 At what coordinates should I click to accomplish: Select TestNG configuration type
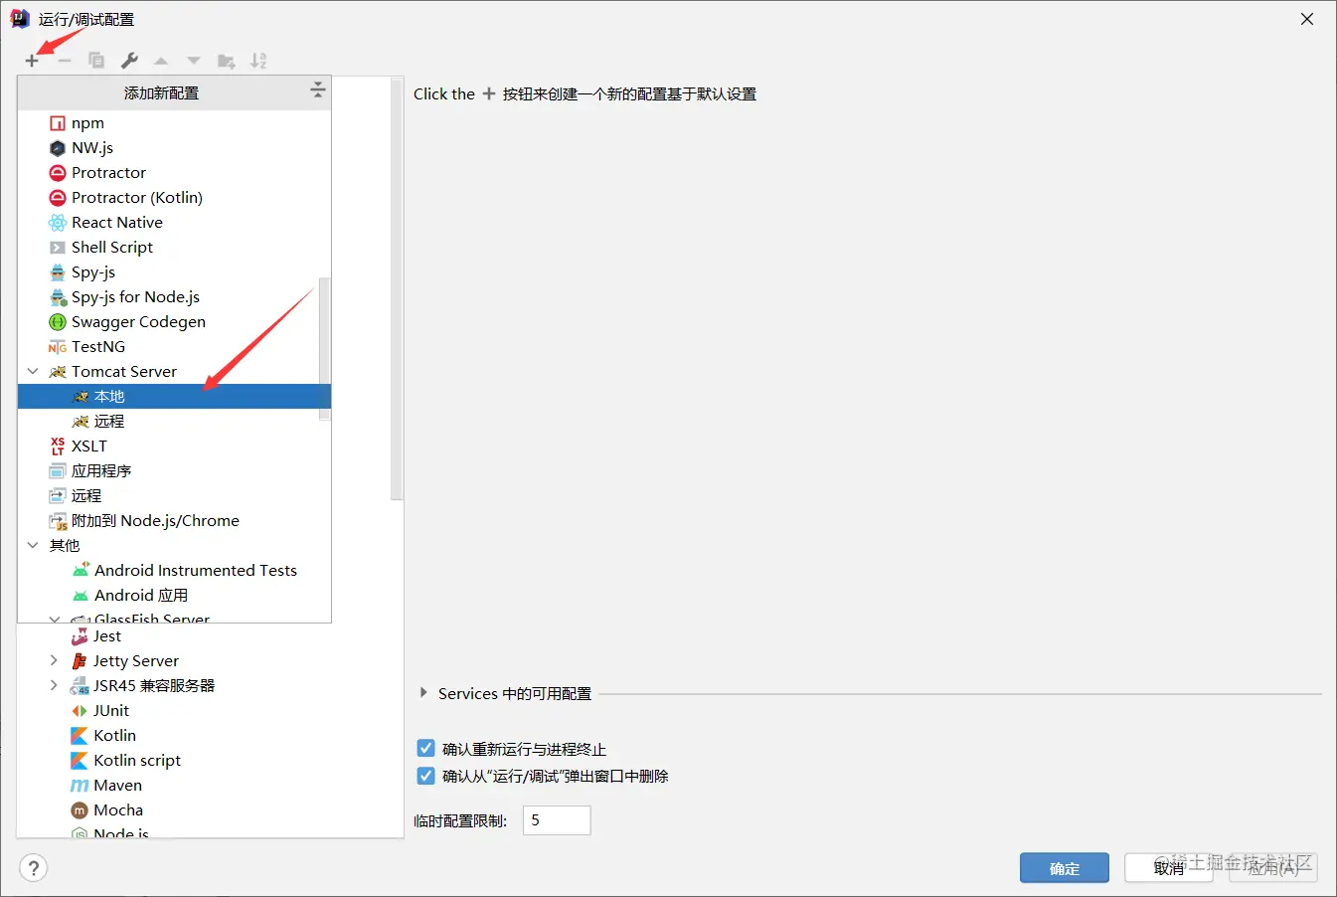pyautogui.click(x=174, y=347)
